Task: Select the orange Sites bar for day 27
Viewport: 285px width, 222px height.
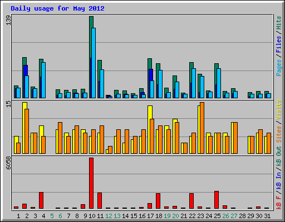Action: [x=235, y=138]
